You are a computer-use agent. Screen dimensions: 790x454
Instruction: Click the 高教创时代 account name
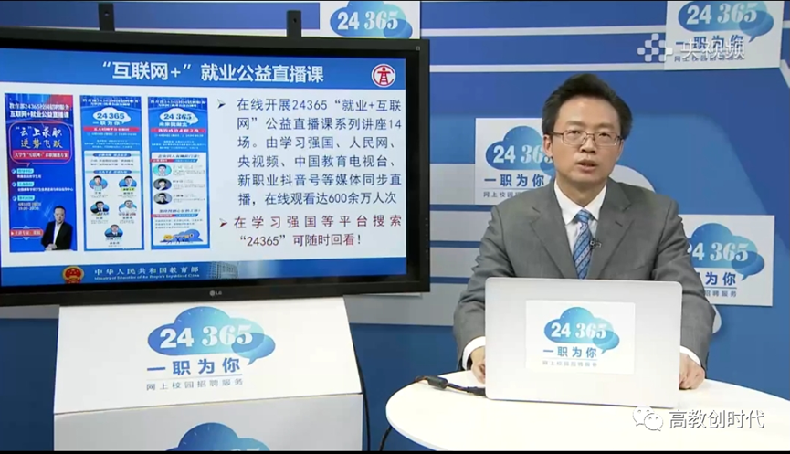716,419
